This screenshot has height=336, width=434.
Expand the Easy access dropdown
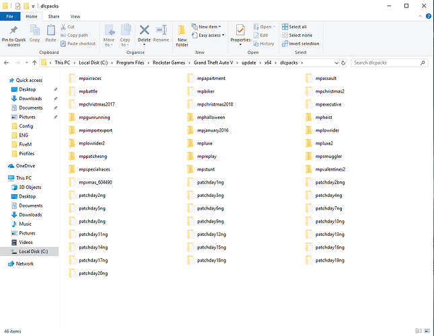click(223, 35)
